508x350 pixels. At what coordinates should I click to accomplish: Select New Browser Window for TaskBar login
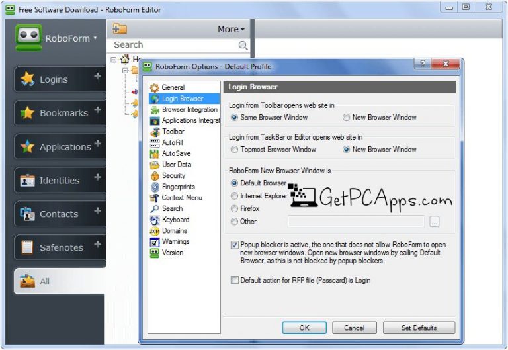click(x=347, y=149)
